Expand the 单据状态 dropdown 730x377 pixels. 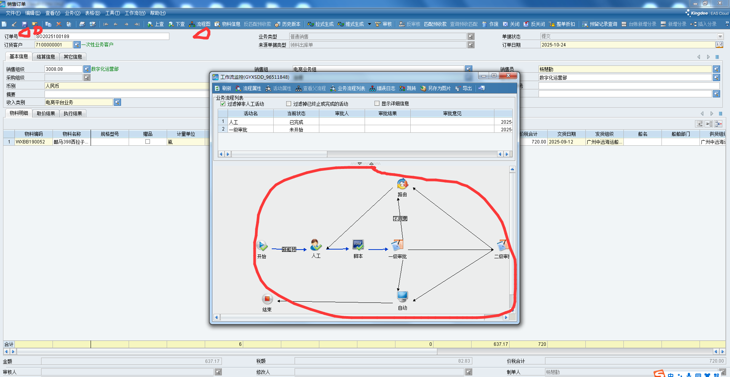pos(720,37)
